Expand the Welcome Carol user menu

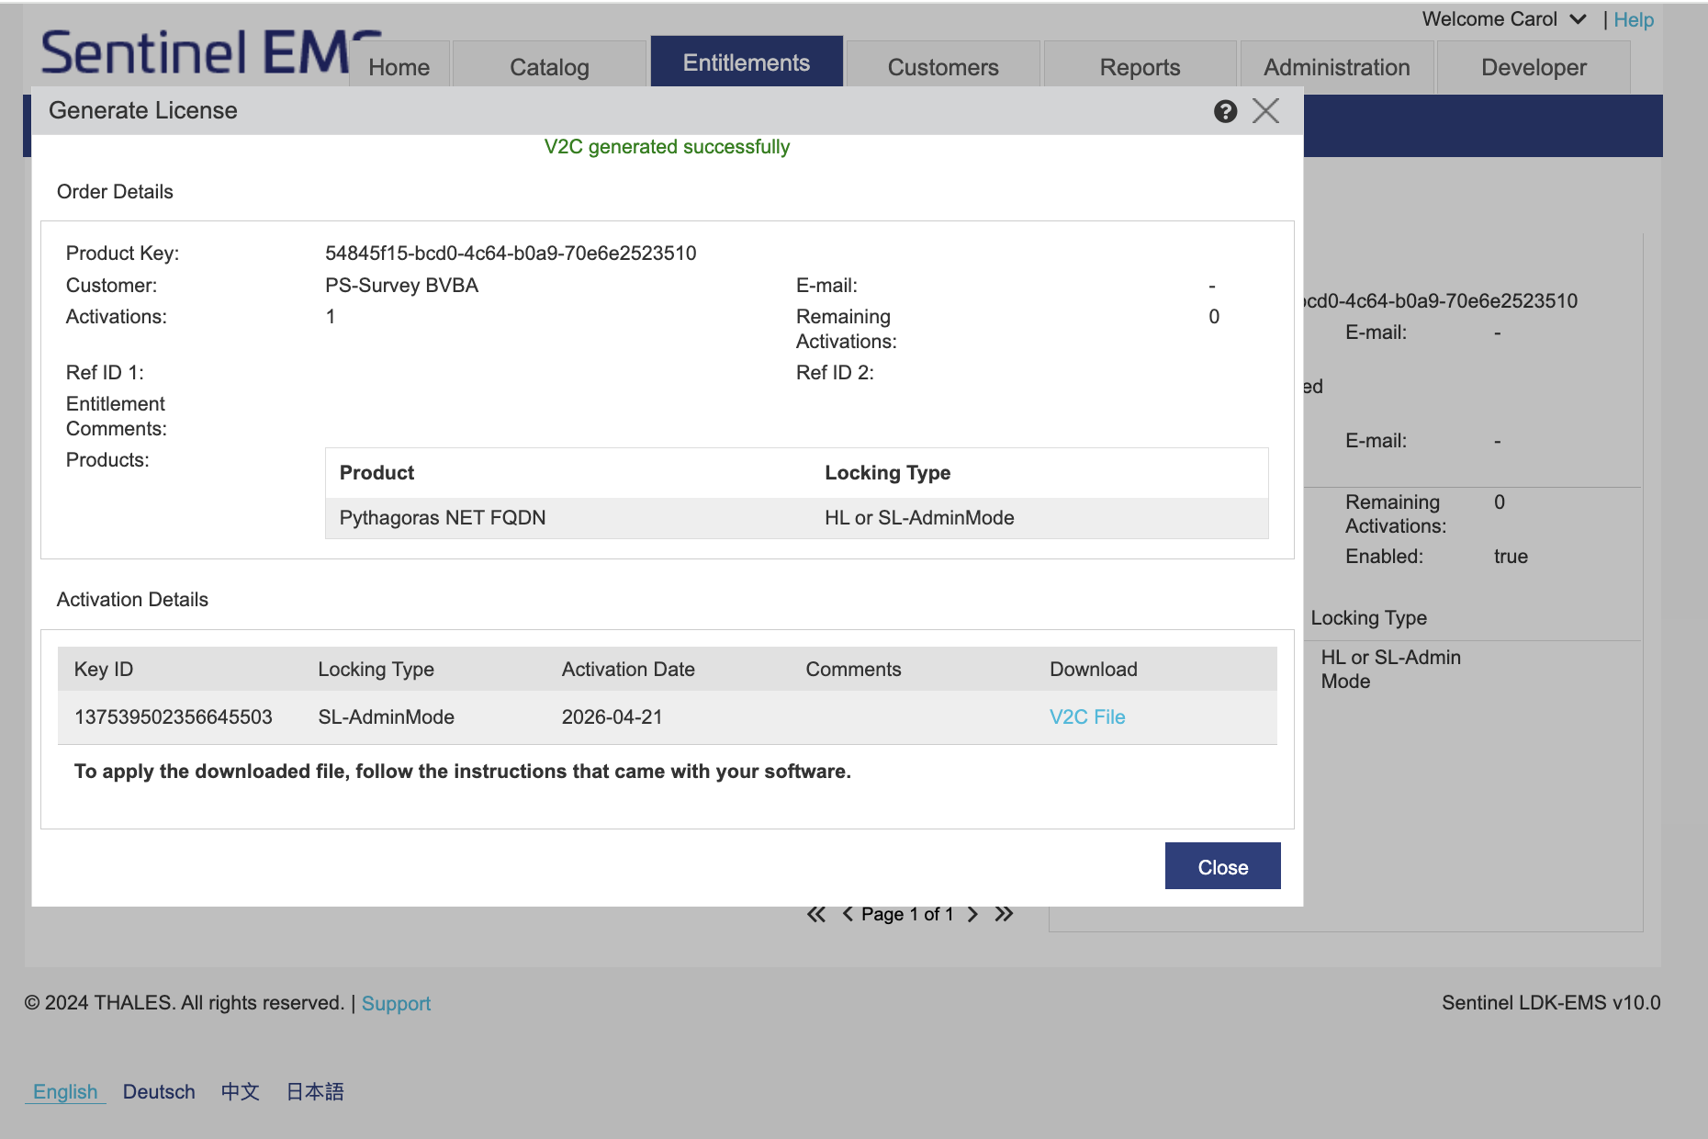point(1503,19)
